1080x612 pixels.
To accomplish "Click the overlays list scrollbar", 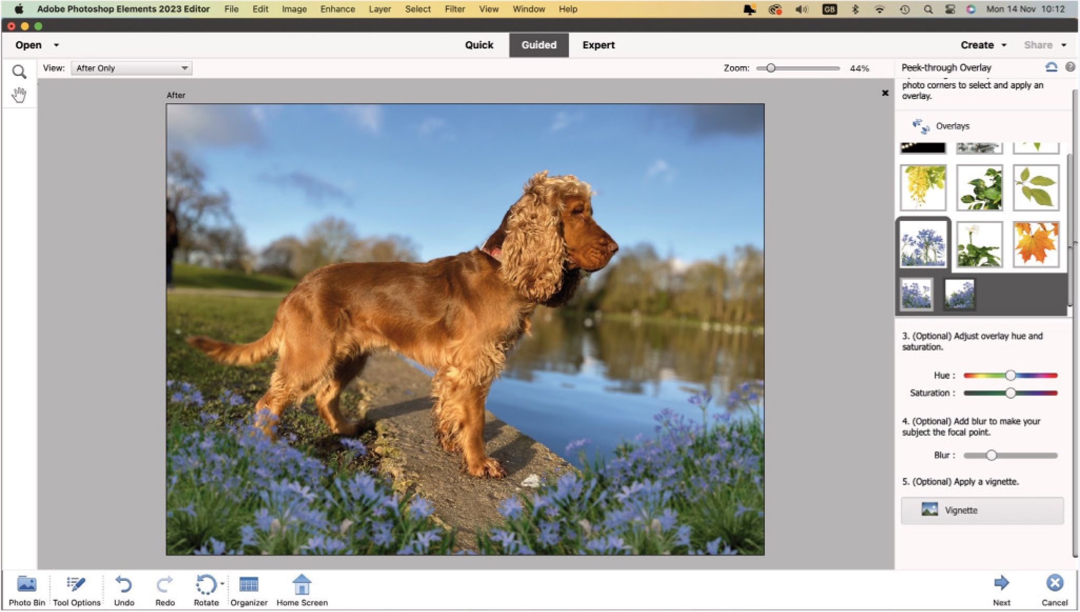I will point(1069,229).
